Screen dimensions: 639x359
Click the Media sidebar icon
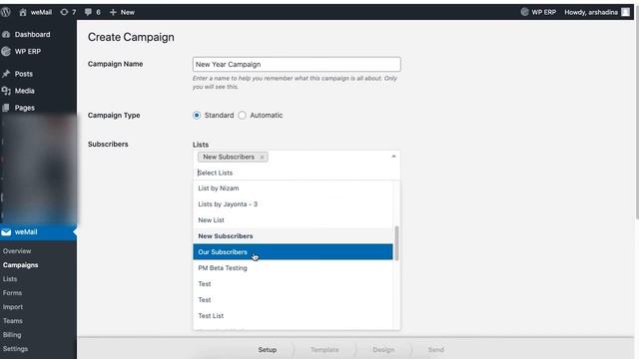6,91
